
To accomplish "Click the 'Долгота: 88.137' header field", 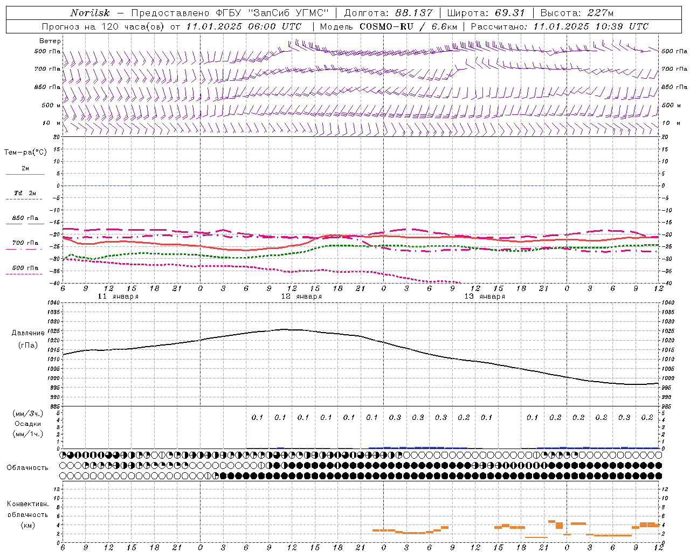I will (x=388, y=13).
